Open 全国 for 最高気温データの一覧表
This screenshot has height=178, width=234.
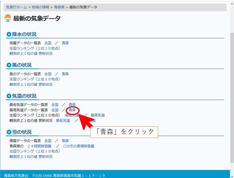pyautogui.click(x=55, y=110)
